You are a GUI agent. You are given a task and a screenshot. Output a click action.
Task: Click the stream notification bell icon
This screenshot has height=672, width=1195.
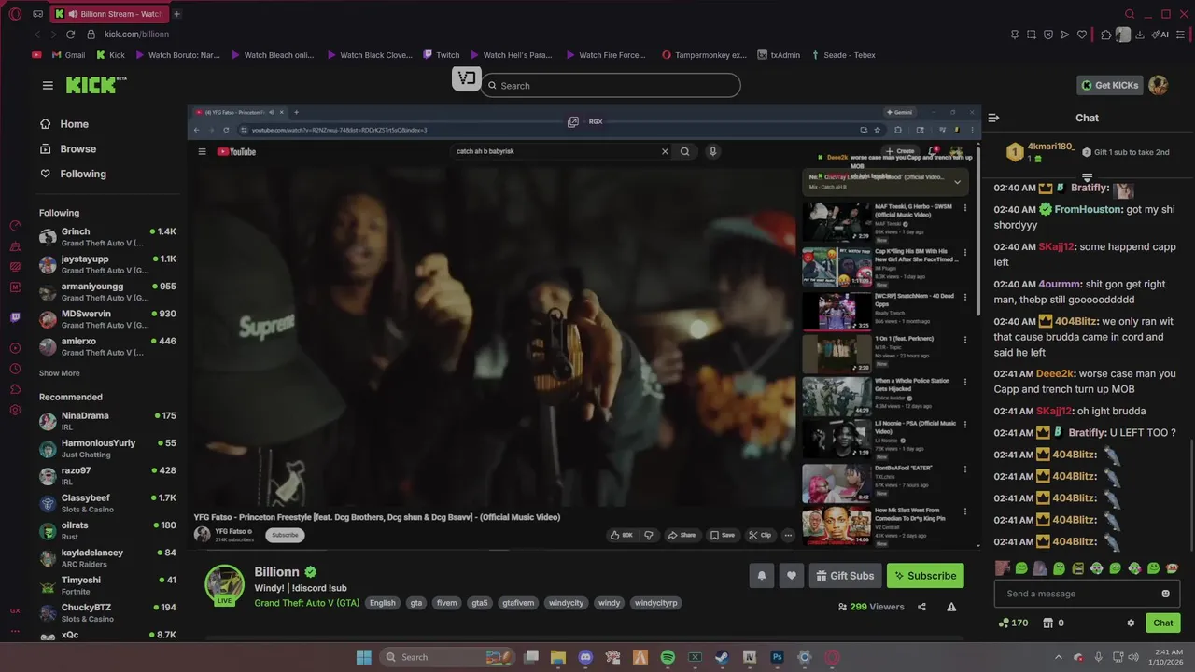point(761,576)
